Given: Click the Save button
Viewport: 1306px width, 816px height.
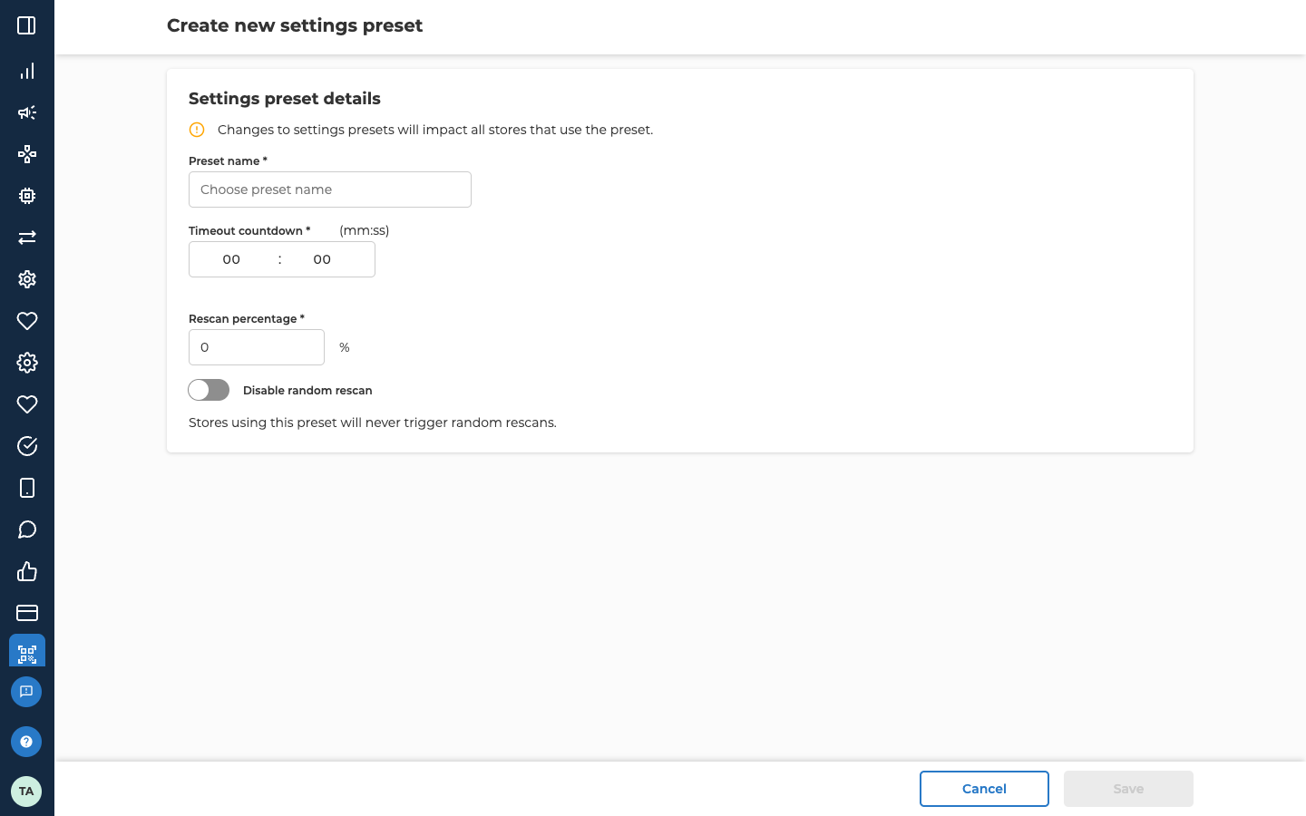Looking at the screenshot, I should (x=1128, y=789).
